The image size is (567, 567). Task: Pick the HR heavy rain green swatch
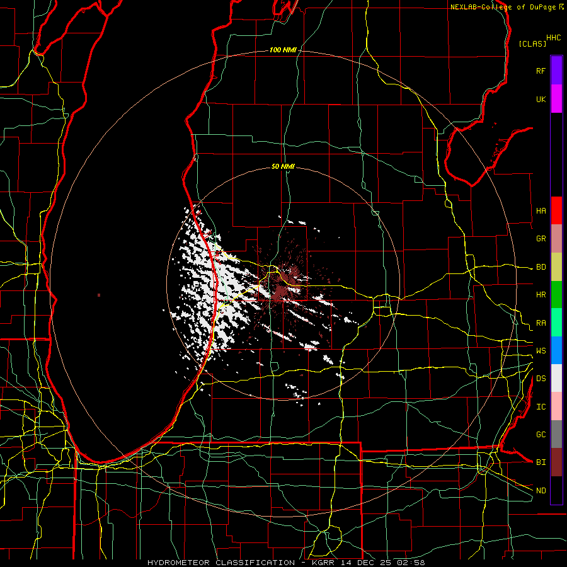click(x=556, y=295)
